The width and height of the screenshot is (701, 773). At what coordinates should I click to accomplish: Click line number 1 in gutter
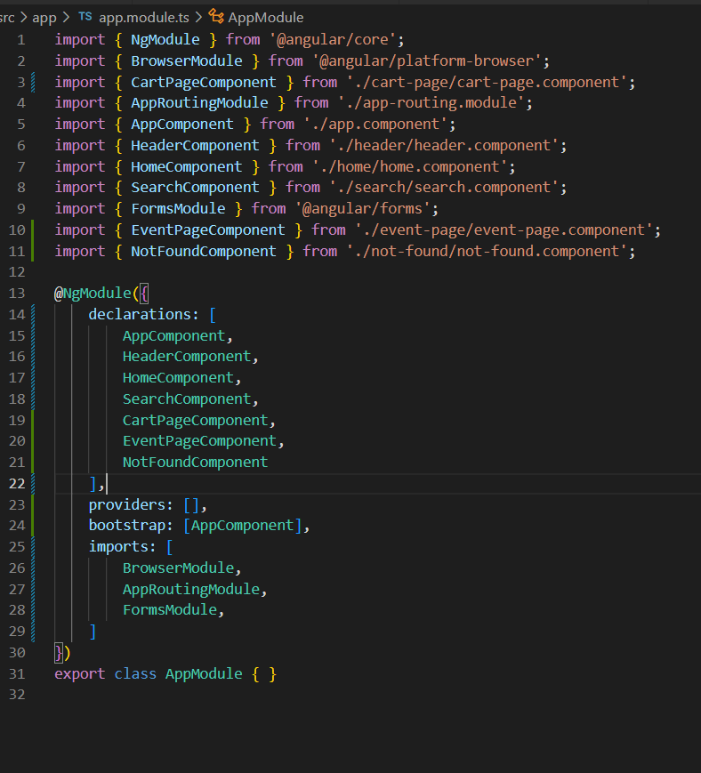[x=21, y=40]
